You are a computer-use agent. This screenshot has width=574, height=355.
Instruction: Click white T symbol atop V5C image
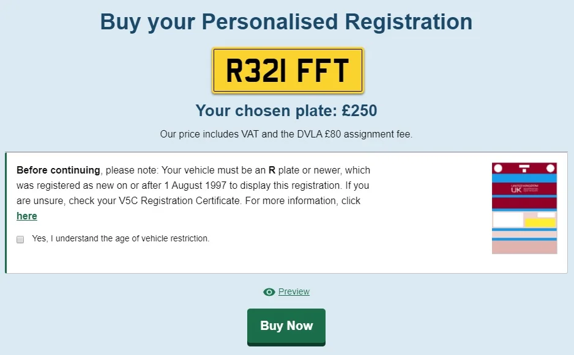[524, 168]
